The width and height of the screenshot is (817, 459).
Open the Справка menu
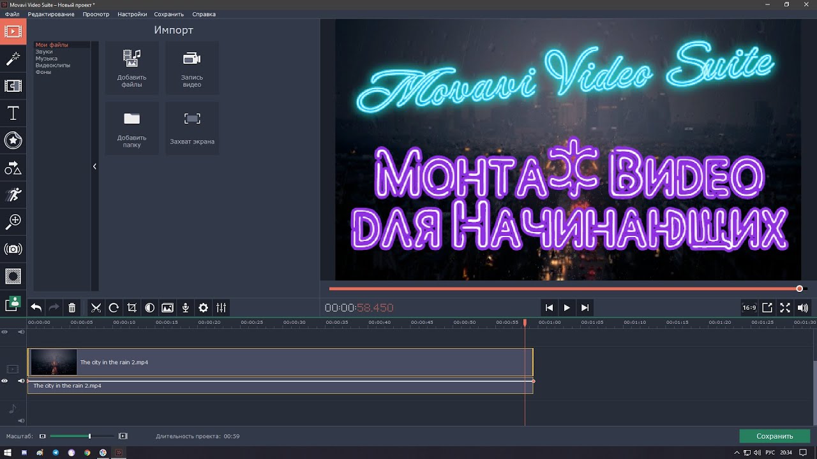tap(204, 14)
